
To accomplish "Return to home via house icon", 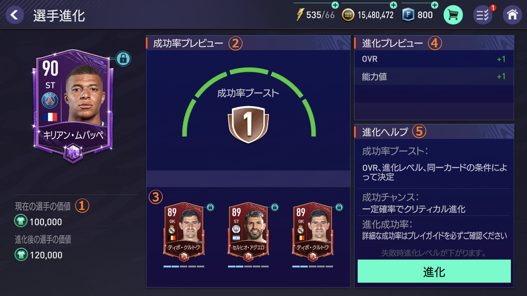I will (512, 15).
